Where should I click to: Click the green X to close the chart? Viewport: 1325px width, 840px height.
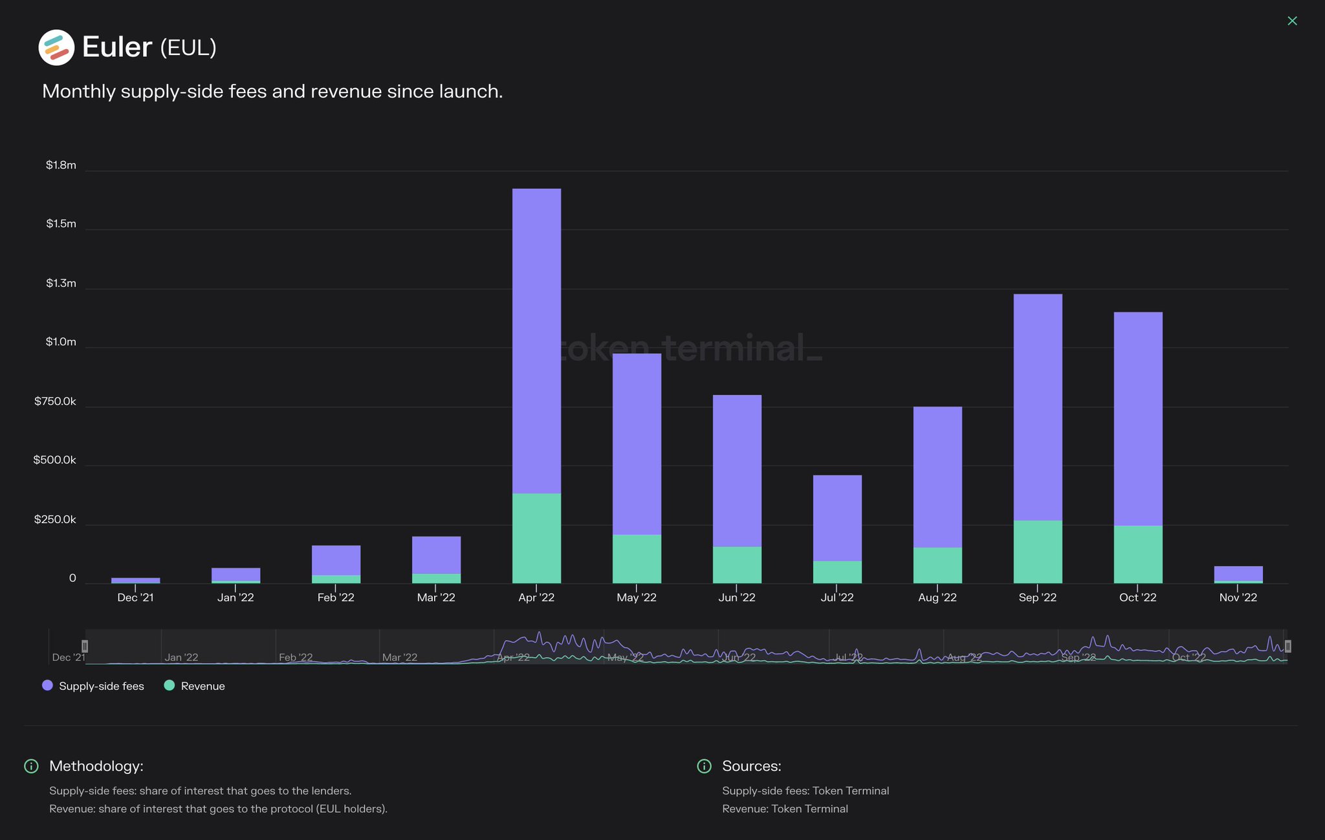tap(1292, 20)
